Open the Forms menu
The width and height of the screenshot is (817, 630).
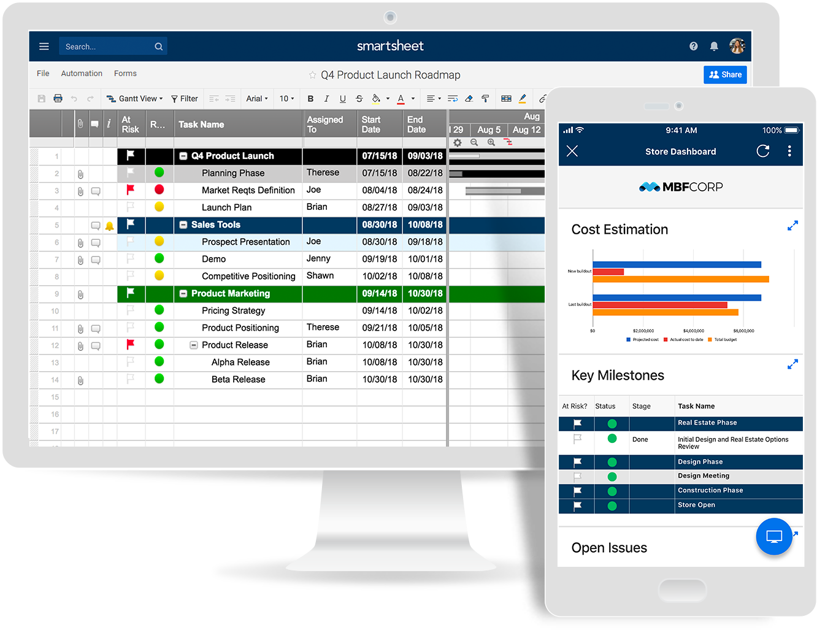(125, 74)
